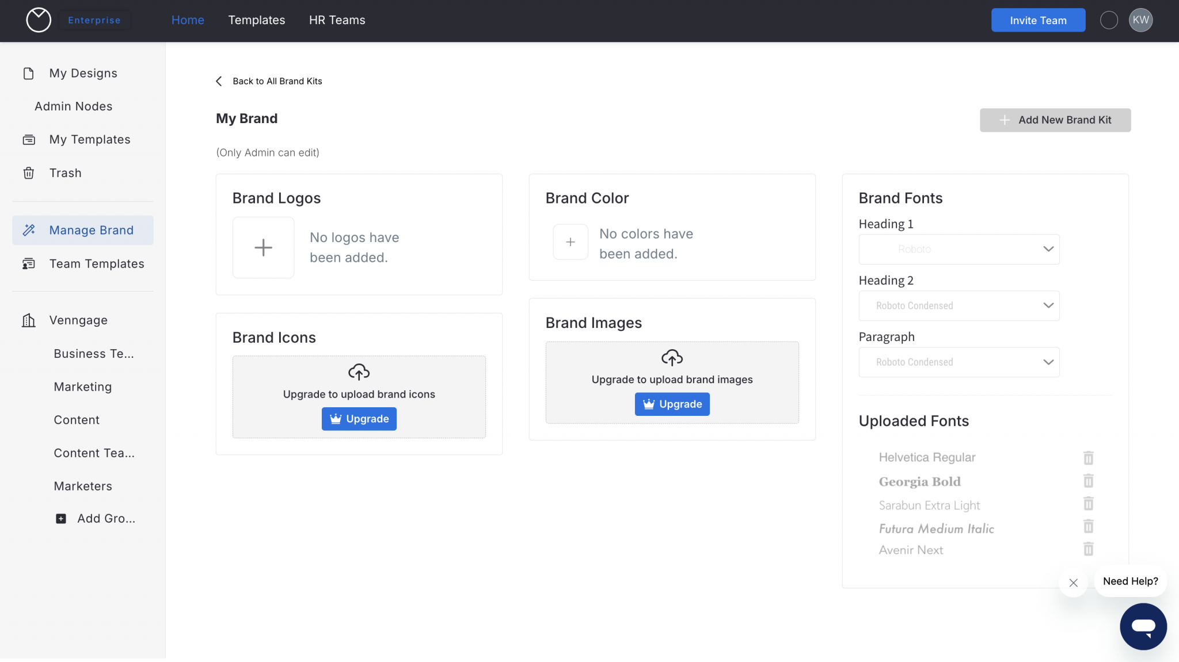Click the upload cloud icon in Brand Images

pos(672,358)
